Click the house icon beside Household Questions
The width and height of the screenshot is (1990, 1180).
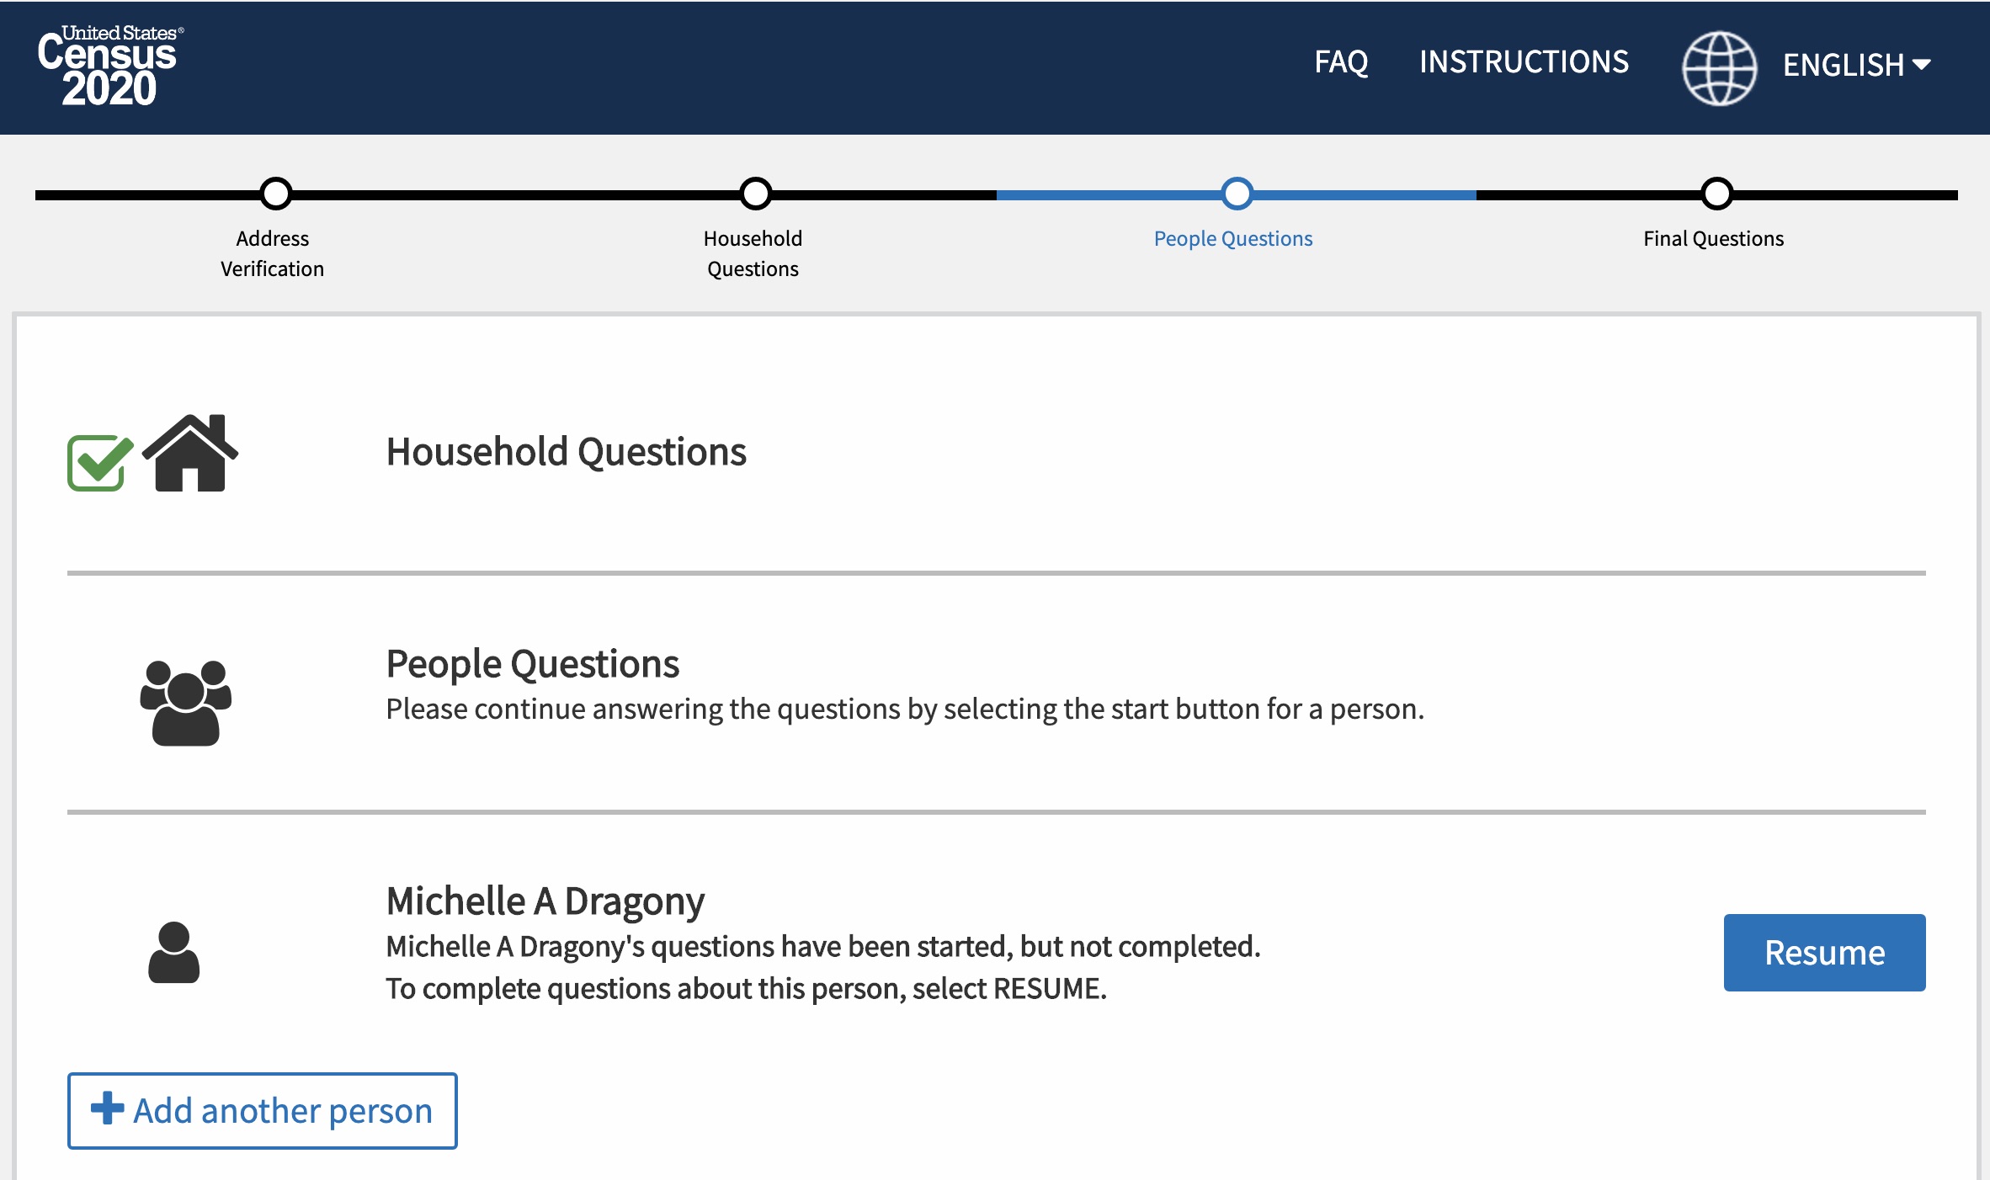click(190, 453)
